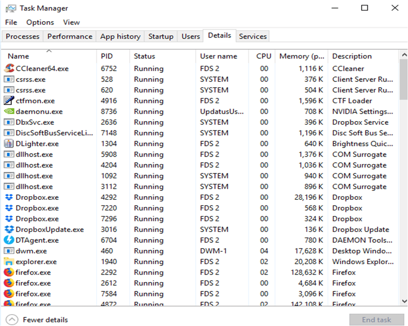Click the Dropbox.exe icon for PID 7296
The image size is (408, 326).
[9, 219]
